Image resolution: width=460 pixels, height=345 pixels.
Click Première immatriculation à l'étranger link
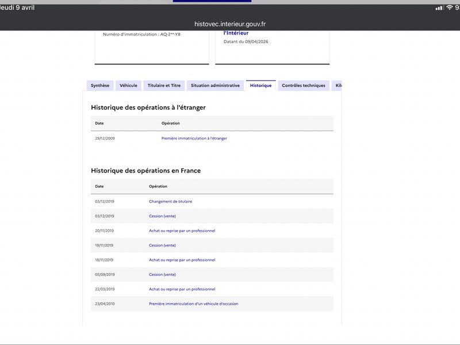[x=194, y=138]
